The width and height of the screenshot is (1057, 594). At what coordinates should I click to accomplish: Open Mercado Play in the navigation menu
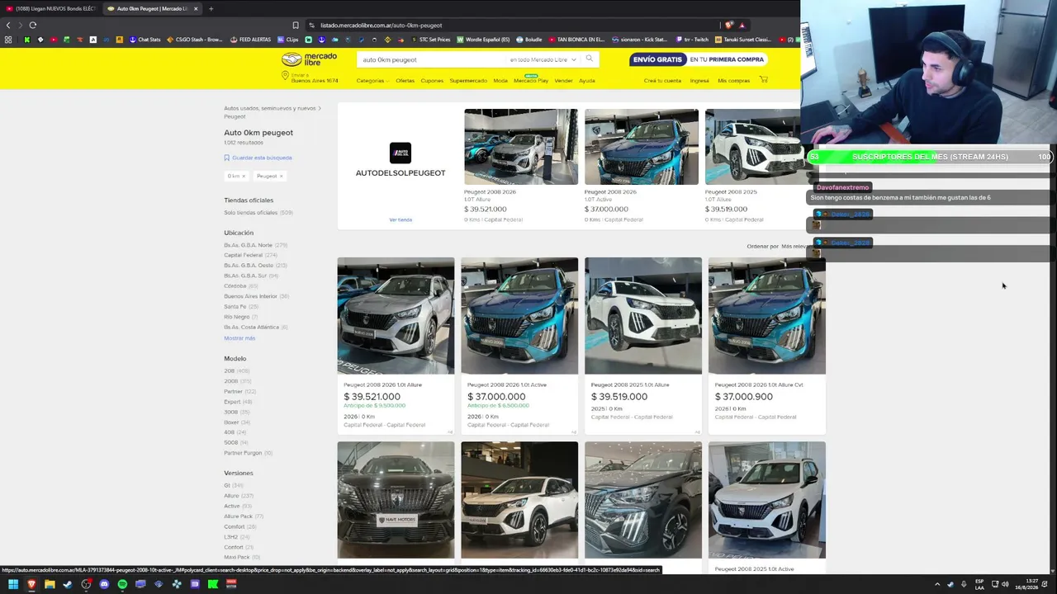[x=531, y=81]
